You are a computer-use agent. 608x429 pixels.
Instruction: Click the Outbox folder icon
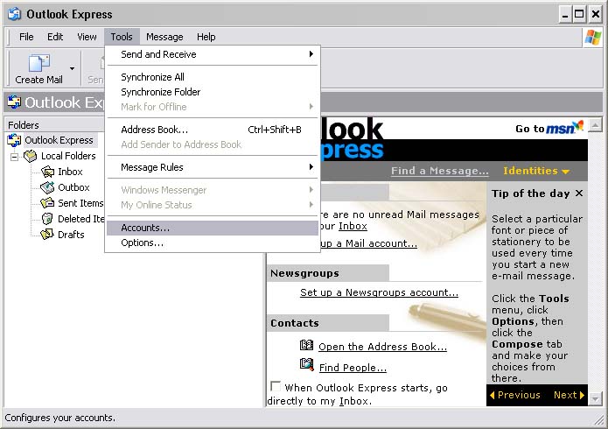47,187
